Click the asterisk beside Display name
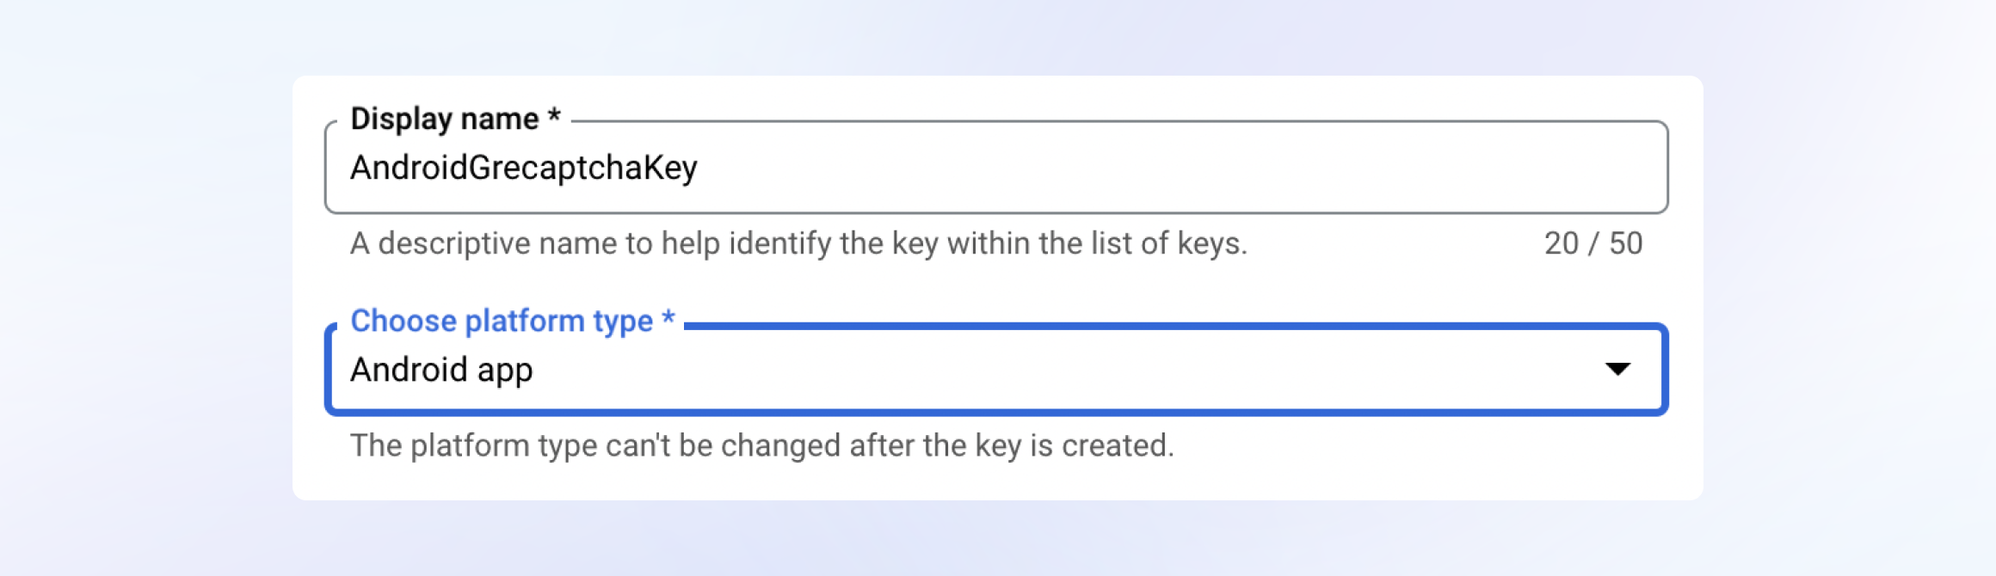1996x576 pixels. (x=554, y=117)
